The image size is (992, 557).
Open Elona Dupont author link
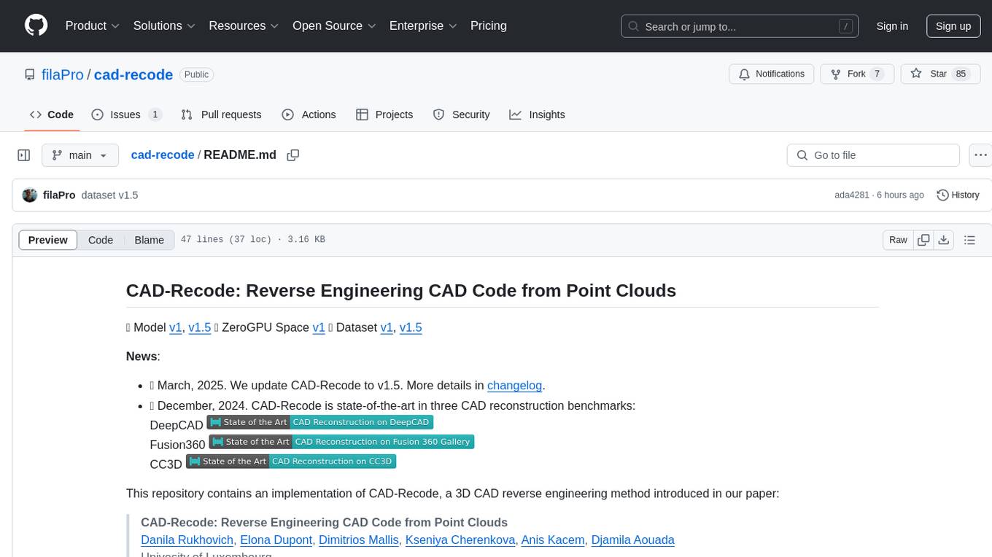click(276, 540)
